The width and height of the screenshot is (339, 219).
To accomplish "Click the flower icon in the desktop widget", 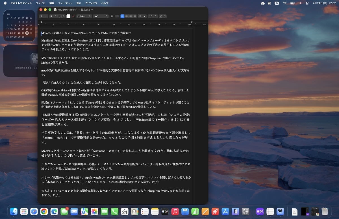I will point(35,59).
